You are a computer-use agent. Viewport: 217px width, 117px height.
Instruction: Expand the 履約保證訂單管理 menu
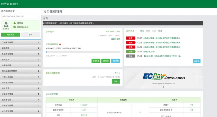tap(21, 71)
